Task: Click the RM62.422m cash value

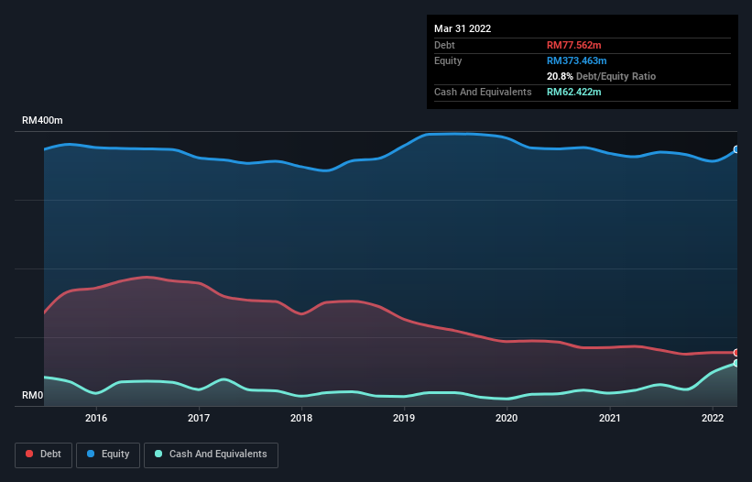Action: point(573,92)
